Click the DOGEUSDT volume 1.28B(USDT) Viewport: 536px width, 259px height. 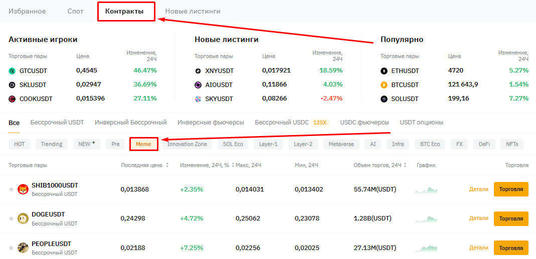coord(372,218)
